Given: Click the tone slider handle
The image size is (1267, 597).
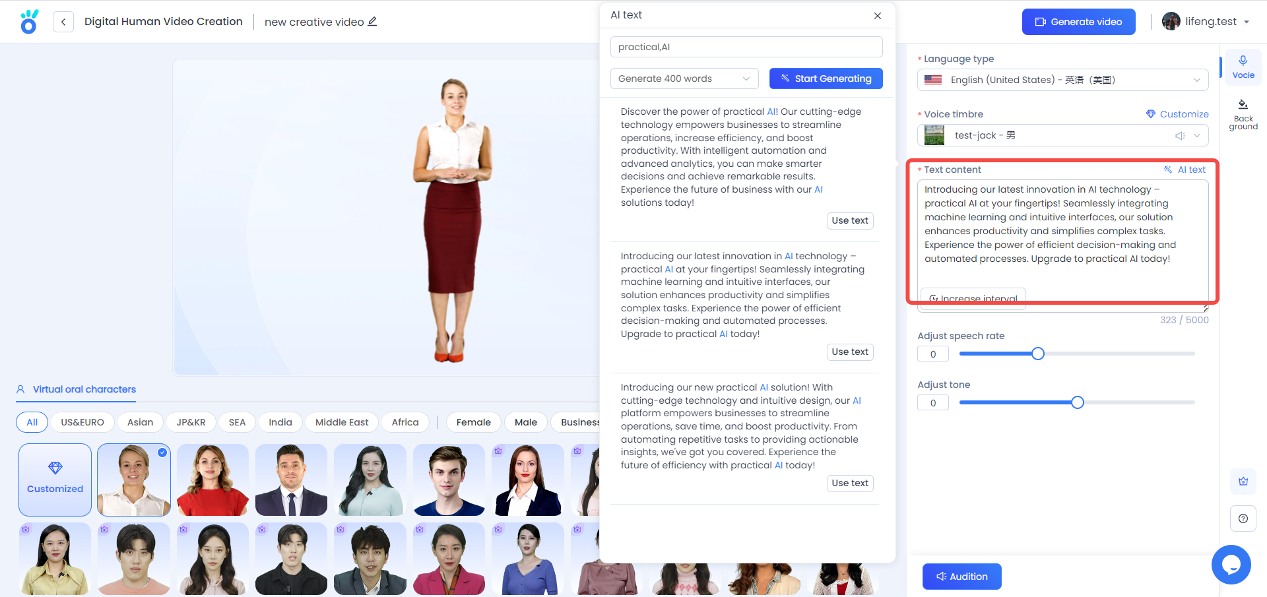Looking at the screenshot, I should coord(1078,402).
